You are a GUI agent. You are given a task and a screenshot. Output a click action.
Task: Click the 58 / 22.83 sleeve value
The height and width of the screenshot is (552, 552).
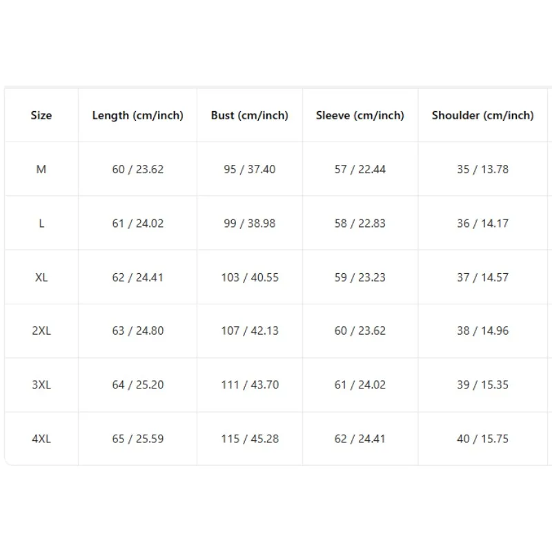(x=359, y=224)
